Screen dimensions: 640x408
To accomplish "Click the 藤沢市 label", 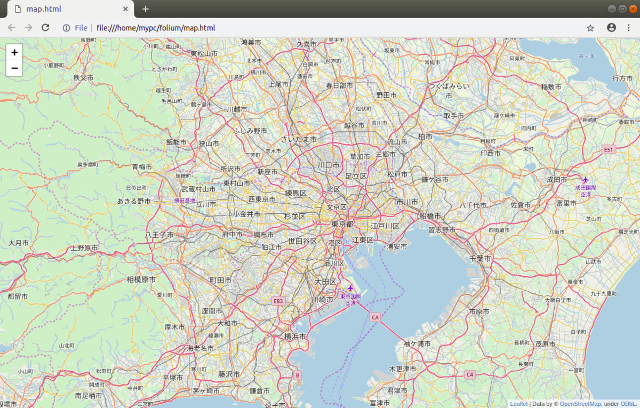I will (229, 374).
